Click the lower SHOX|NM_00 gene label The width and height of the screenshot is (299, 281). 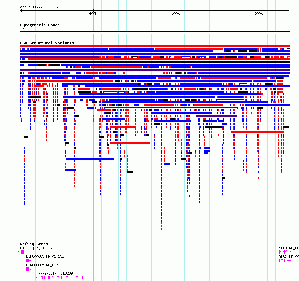click(289, 256)
